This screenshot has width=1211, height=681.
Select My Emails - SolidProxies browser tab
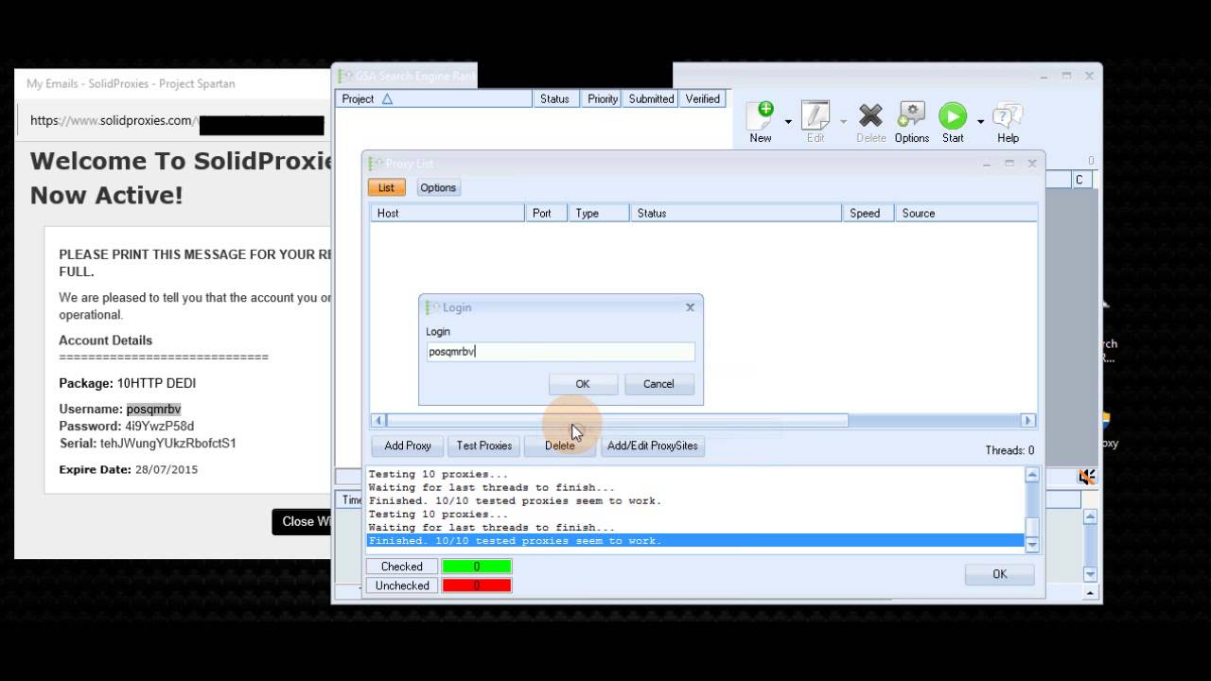click(x=131, y=83)
